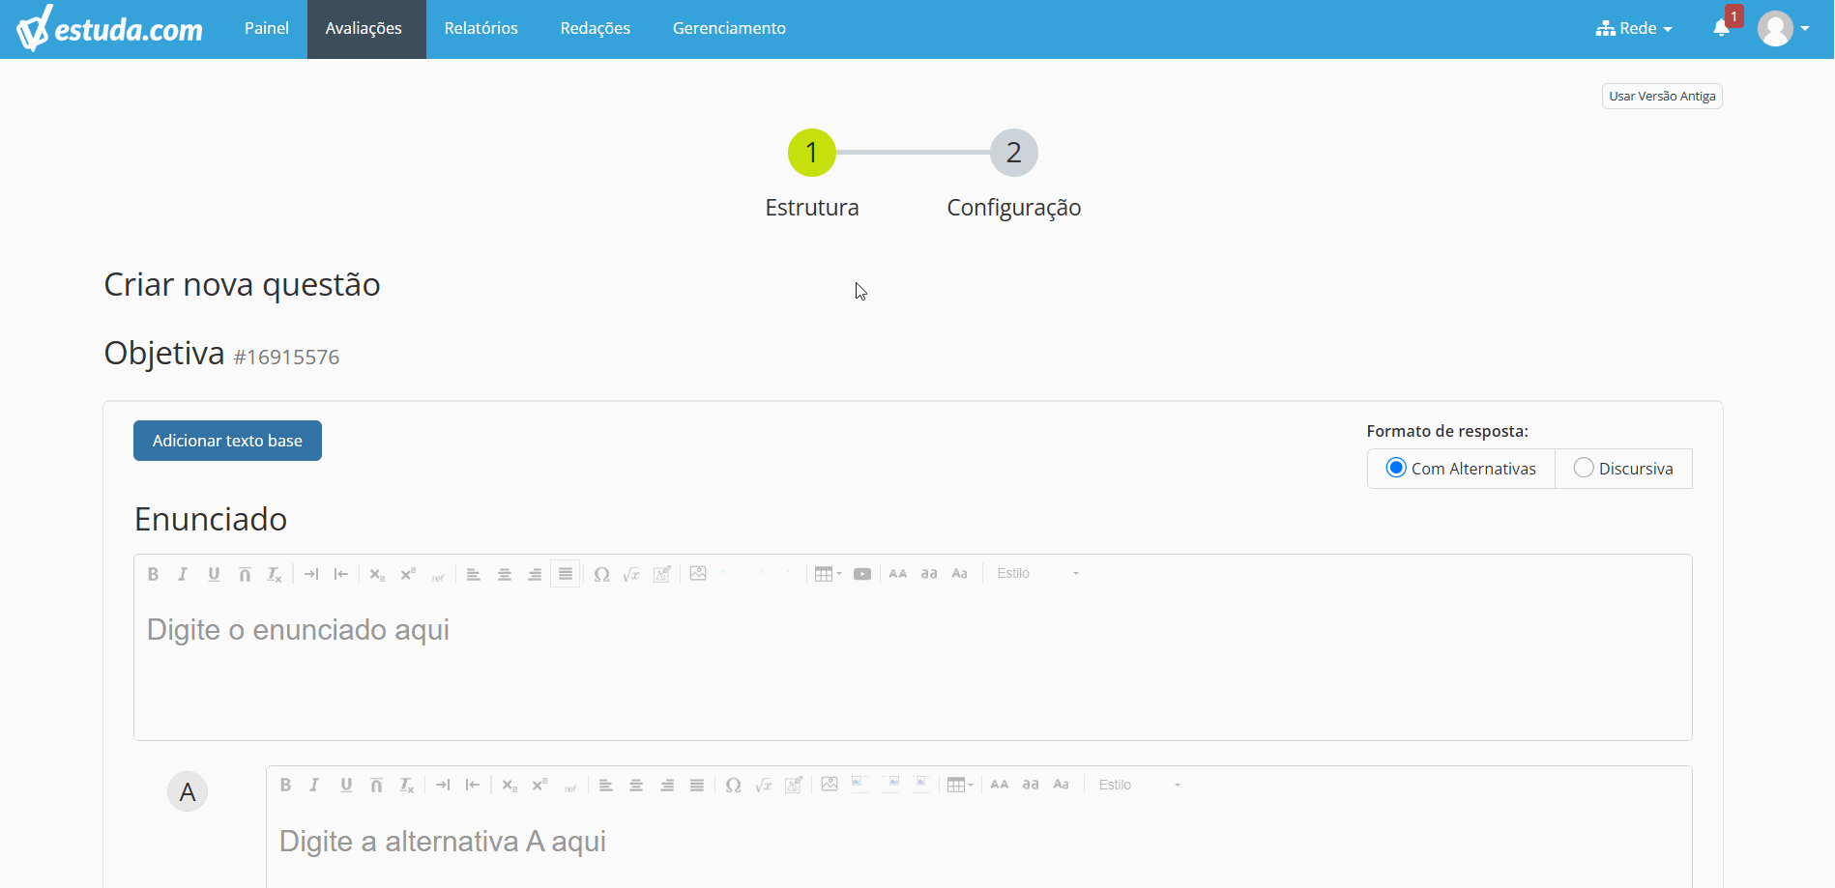Open Estilo dropdown in alternativa A toolbar
This screenshot has width=1835, height=888.
coord(1139,786)
